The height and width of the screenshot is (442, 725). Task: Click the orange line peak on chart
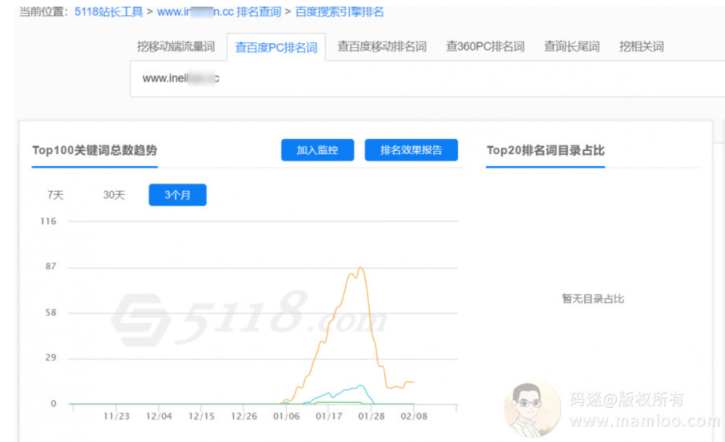[361, 268]
